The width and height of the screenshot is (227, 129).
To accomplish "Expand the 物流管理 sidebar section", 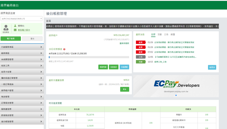I will [22, 97].
